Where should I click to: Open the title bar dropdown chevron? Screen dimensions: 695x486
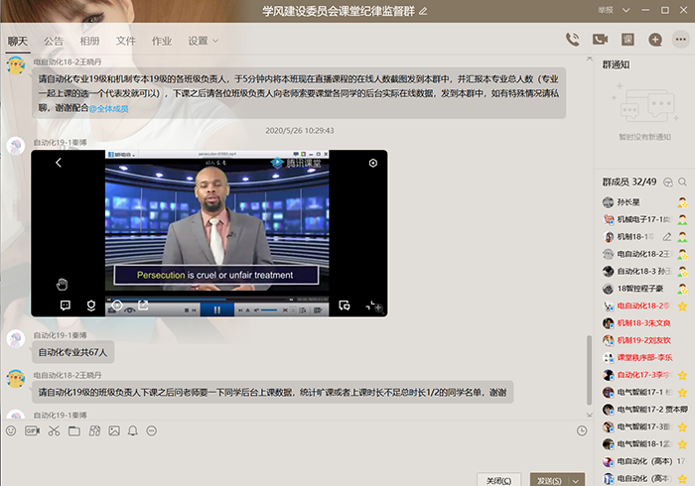(625, 10)
